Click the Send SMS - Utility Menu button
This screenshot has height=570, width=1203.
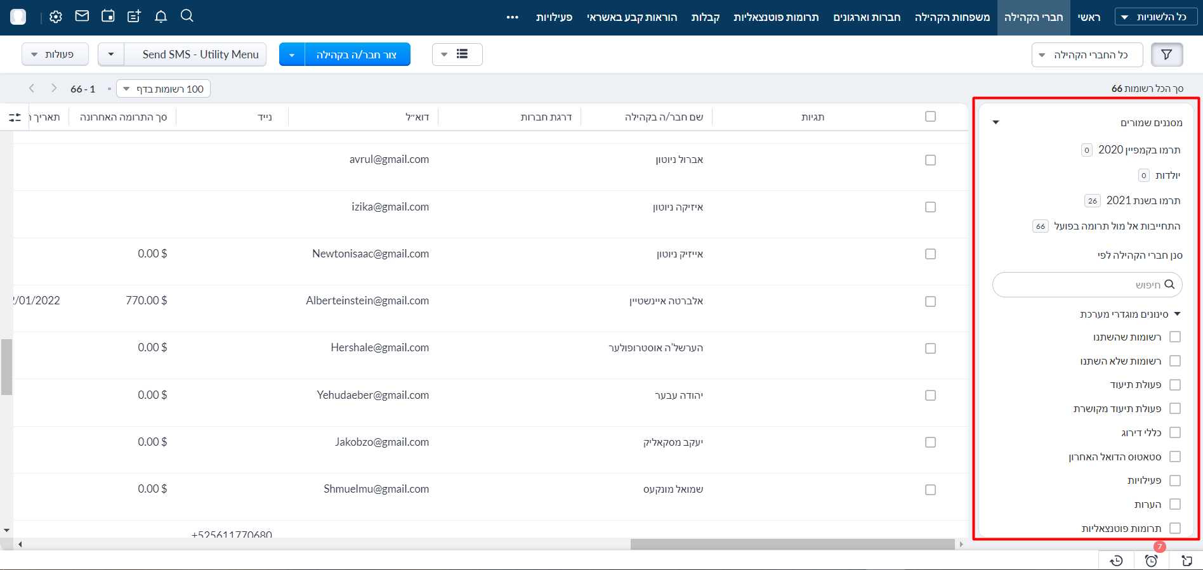pyautogui.click(x=200, y=55)
